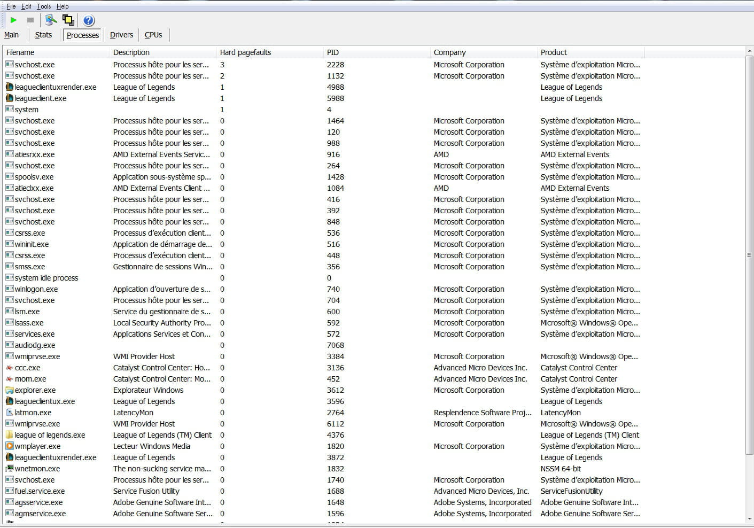This screenshot has height=528, width=754.
Task: Click the atiesrxx.exe icon
Action: [x=10, y=154]
